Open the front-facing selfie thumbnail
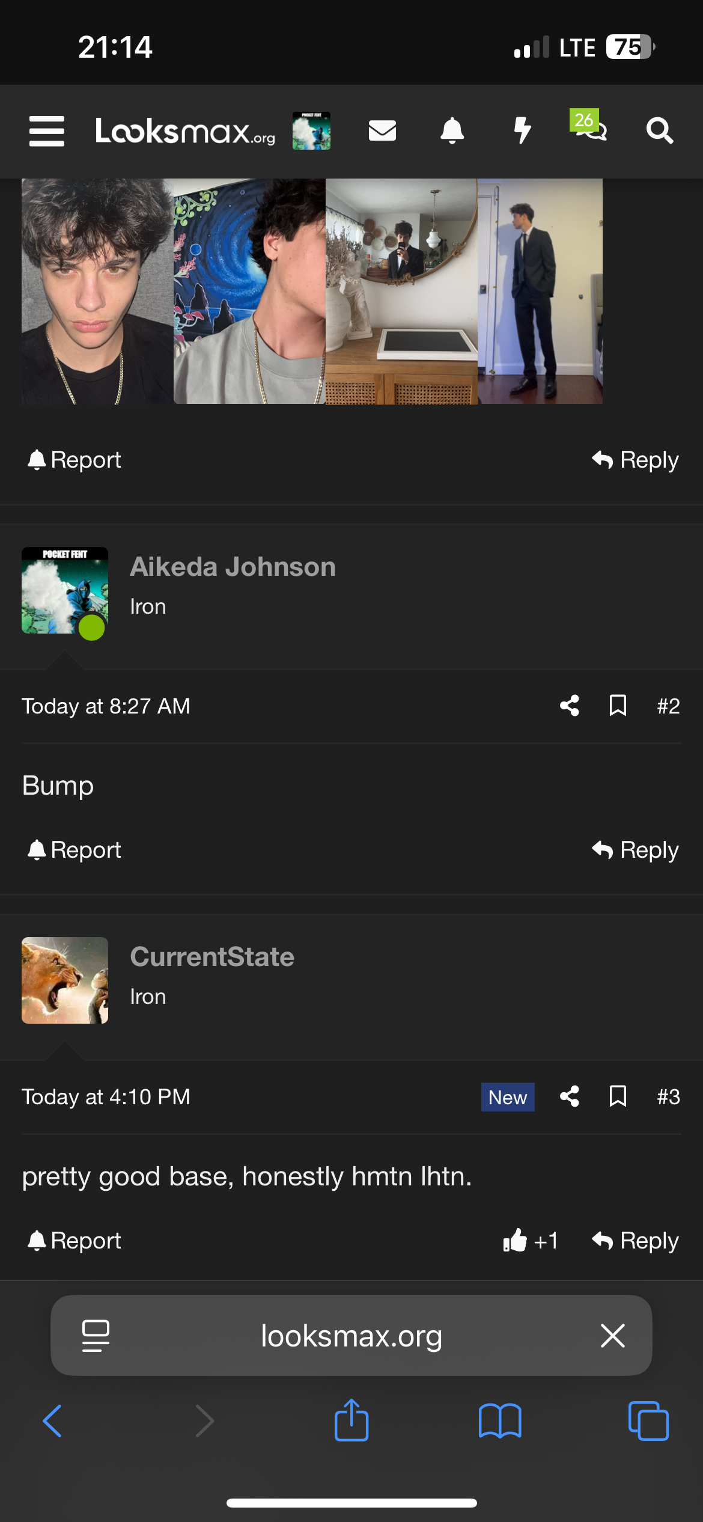The image size is (703, 1522). pyautogui.click(x=97, y=292)
